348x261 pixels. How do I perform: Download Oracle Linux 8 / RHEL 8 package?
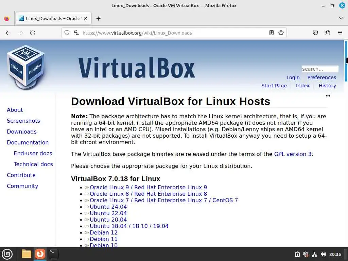point(148,194)
